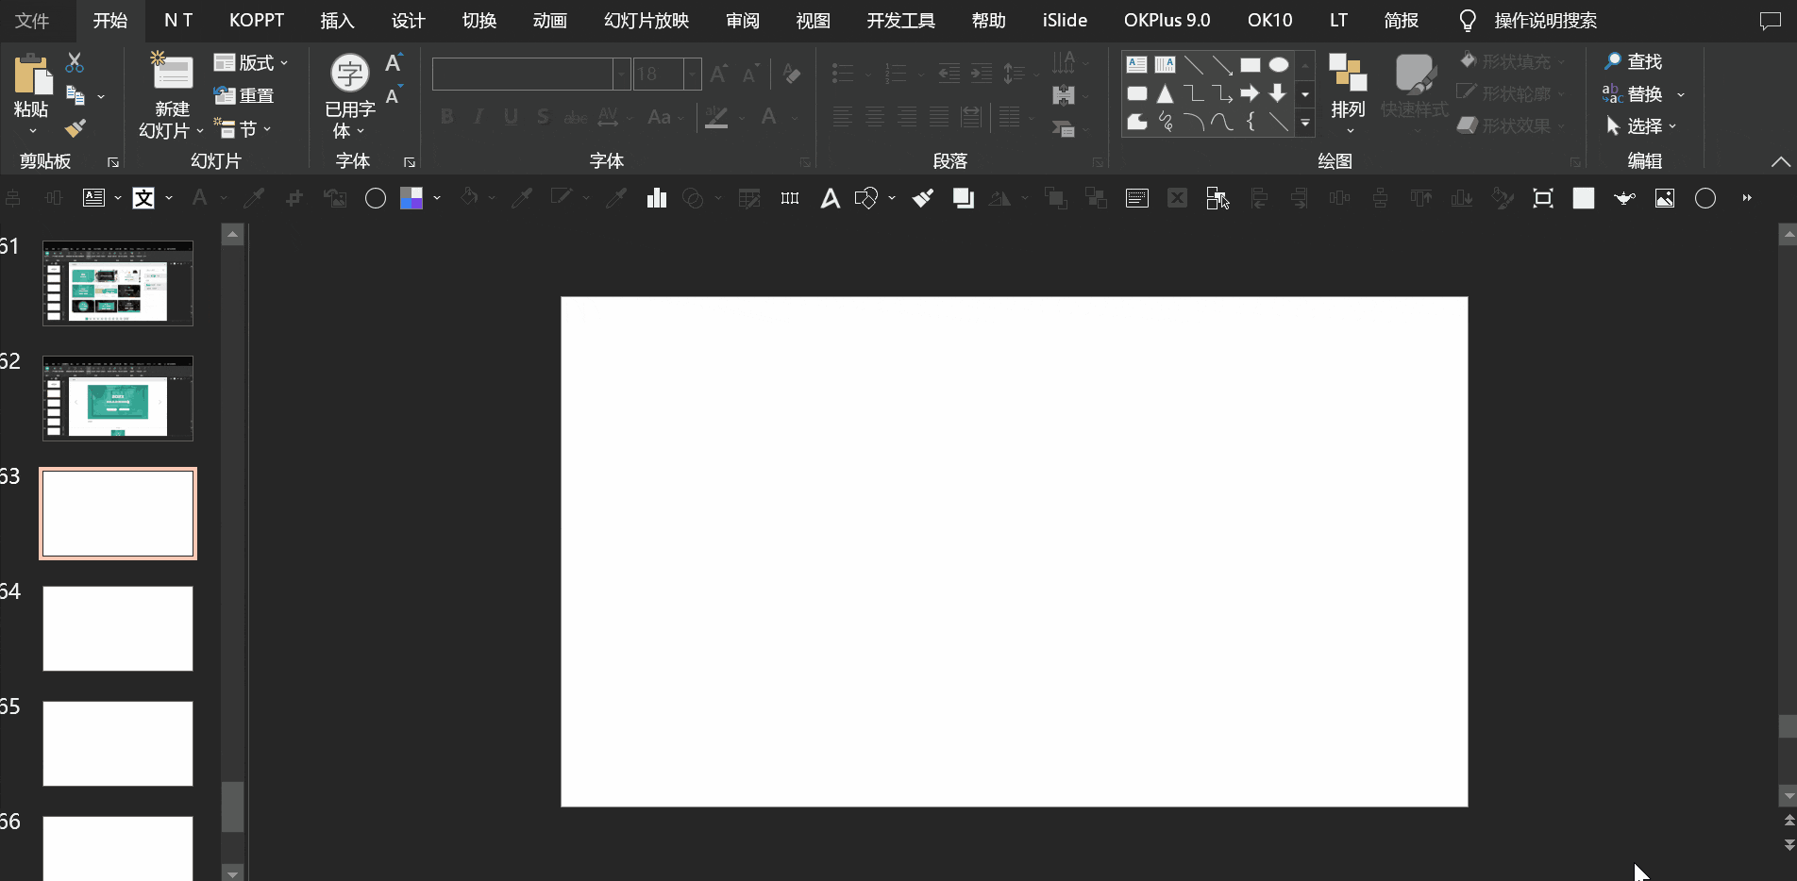Screen dimensions: 1797x881
Task: Click the large letter A icon in quick toolbar
Action: pyautogui.click(x=830, y=198)
